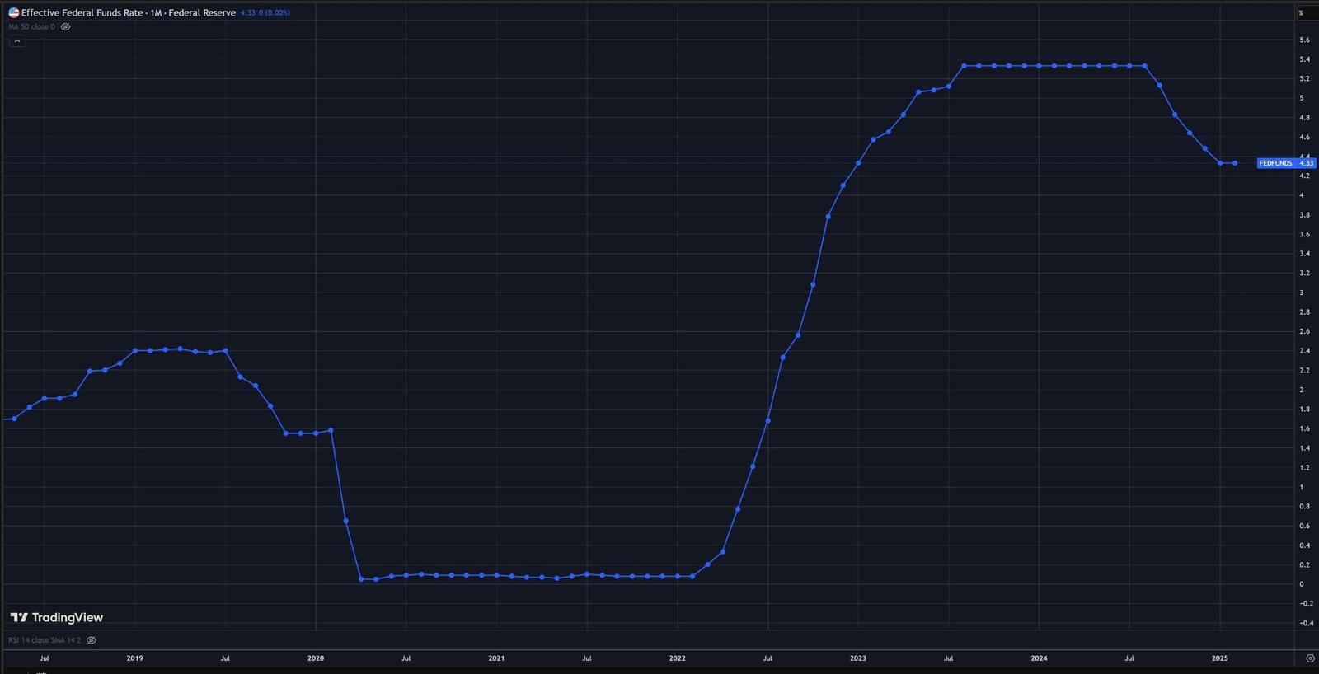This screenshot has width=1319, height=674.
Task: Click the 2019 label on time axis
Action: [134, 658]
